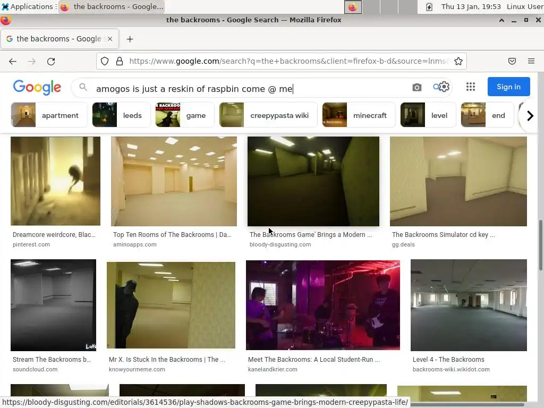This screenshot has height=408, width=544.
Task: Open the clock Thu 13 Jan, 19:53
Action: (471, 6)
